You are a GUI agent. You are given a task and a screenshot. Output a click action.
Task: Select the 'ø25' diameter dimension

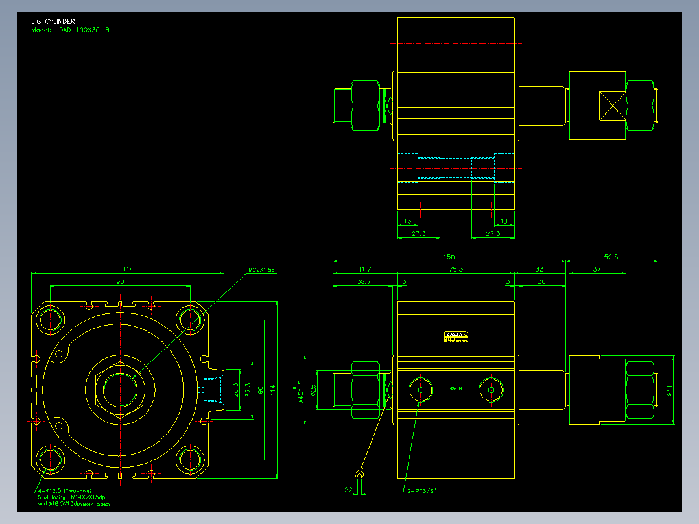(313, 390)
